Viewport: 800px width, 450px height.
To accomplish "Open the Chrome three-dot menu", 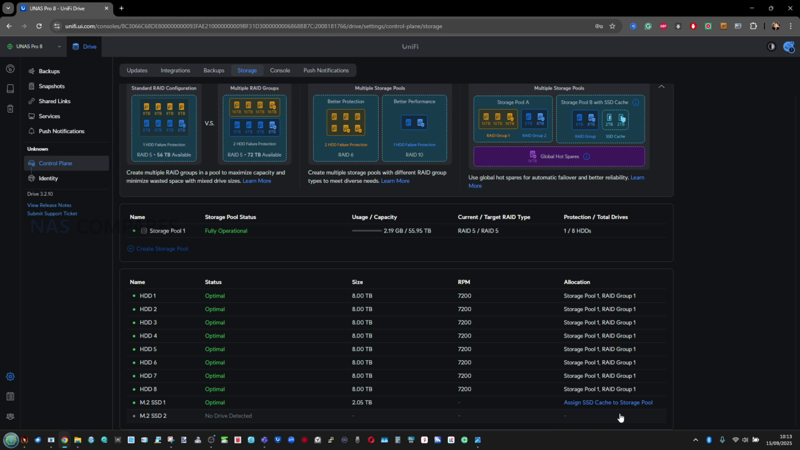I will pos(789,26).
